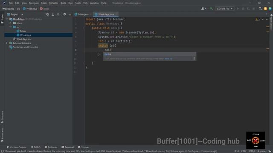The height and width of the screenshot is (153, 273).
Task: Toggle the Problems tool window
Action: 51,147
